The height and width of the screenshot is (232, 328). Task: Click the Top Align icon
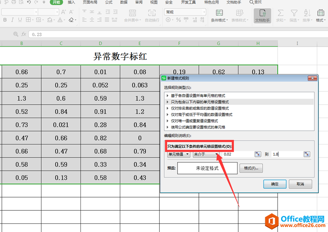[84, 12]
